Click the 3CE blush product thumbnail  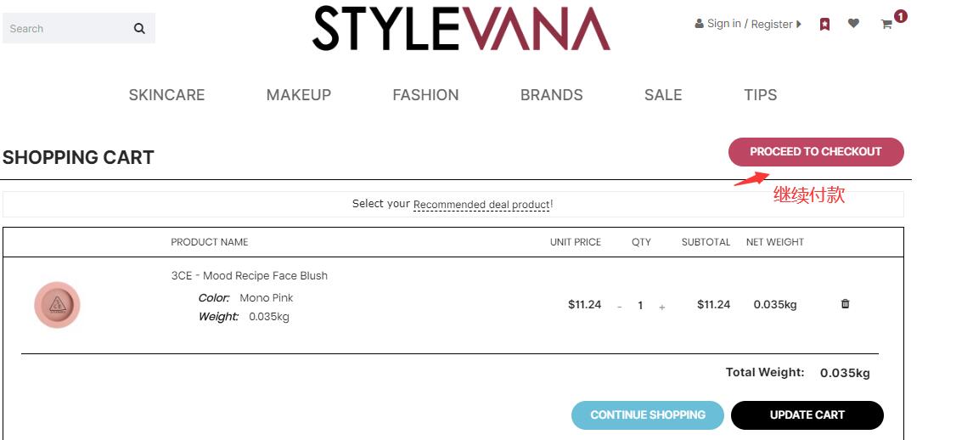point(57,305)
